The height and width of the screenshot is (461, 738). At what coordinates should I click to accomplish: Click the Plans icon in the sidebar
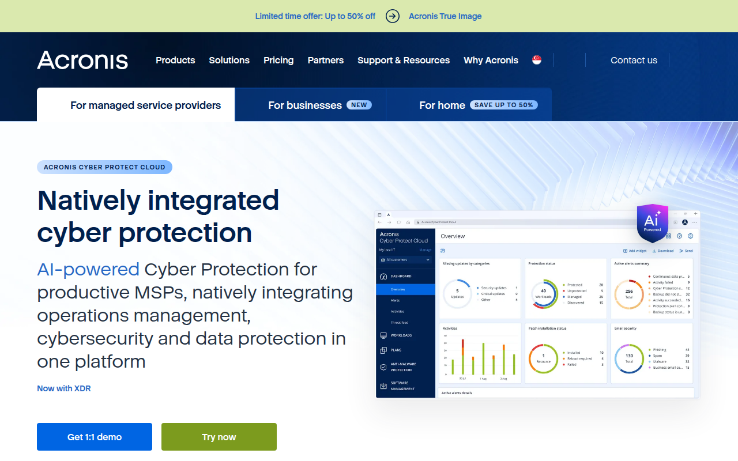[x=383, y=350]
